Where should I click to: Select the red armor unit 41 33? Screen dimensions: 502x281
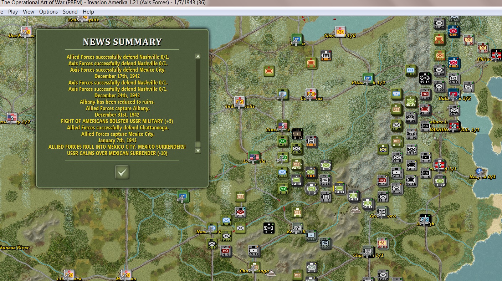(425, 110)
